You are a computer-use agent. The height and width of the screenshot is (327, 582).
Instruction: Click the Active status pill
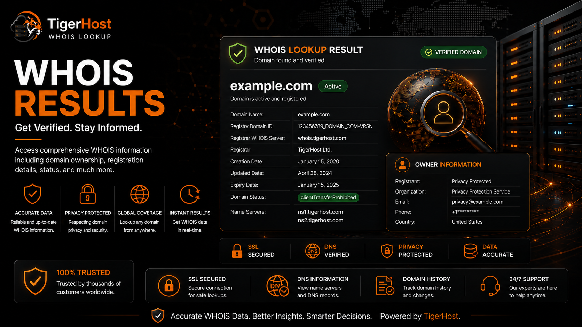pos(333,87)
